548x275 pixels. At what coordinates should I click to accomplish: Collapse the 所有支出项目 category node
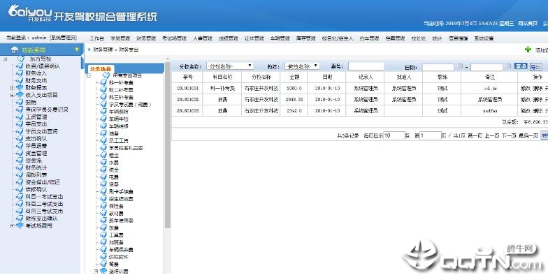(x=89, y=75)
